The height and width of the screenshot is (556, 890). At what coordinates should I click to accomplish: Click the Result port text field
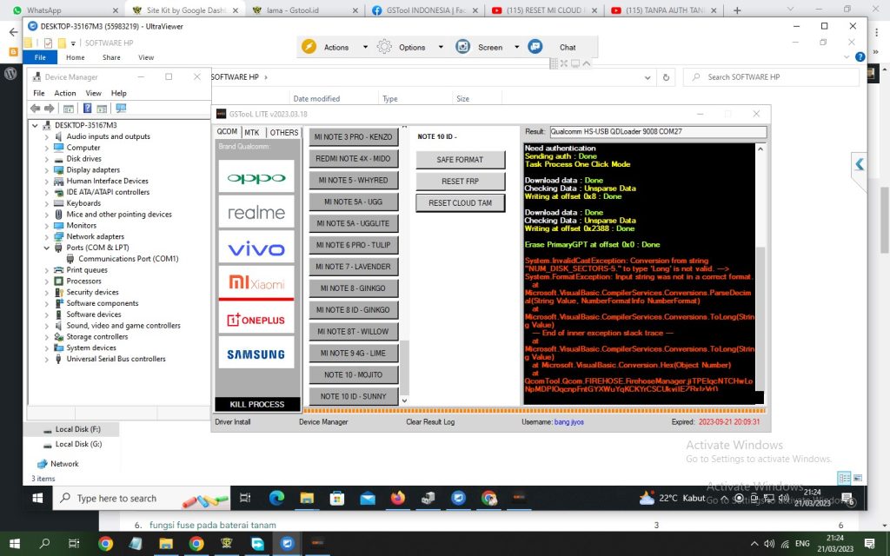click(x=658, y=132)
